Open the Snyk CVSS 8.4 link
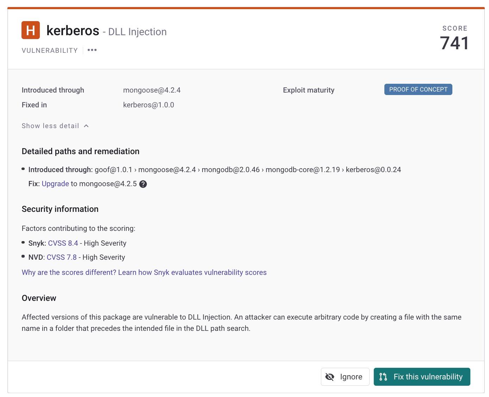This screenshot has width=489, height=397. 63,243
